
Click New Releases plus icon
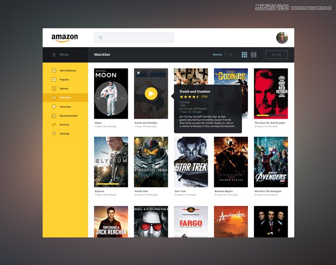coord(54,70)
